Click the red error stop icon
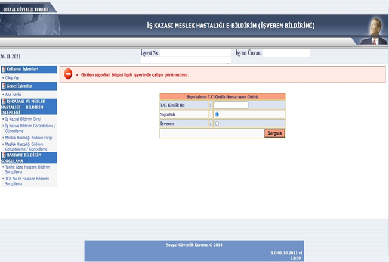389x262 pixels. (x=68, y=74)
